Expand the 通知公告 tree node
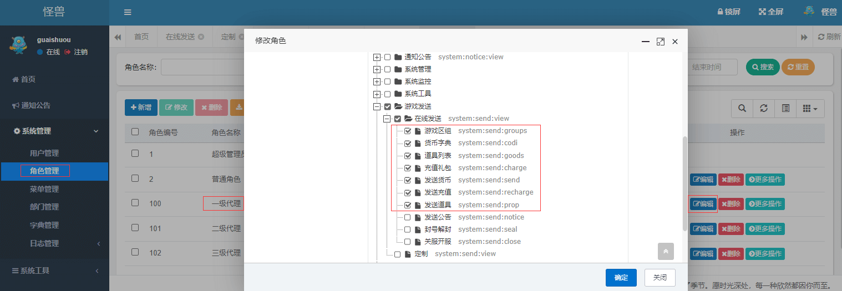Screen dimensions: 842x291 pyautogui.click(x=377, y=57)
